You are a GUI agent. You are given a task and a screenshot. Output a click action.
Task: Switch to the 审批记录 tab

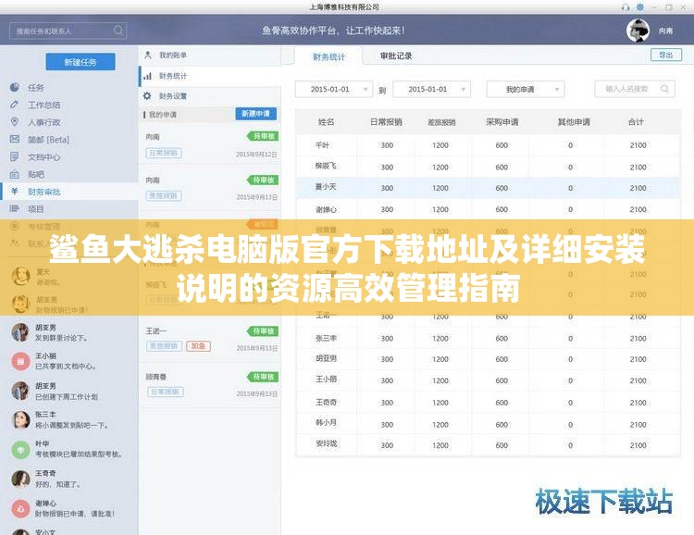396,56
